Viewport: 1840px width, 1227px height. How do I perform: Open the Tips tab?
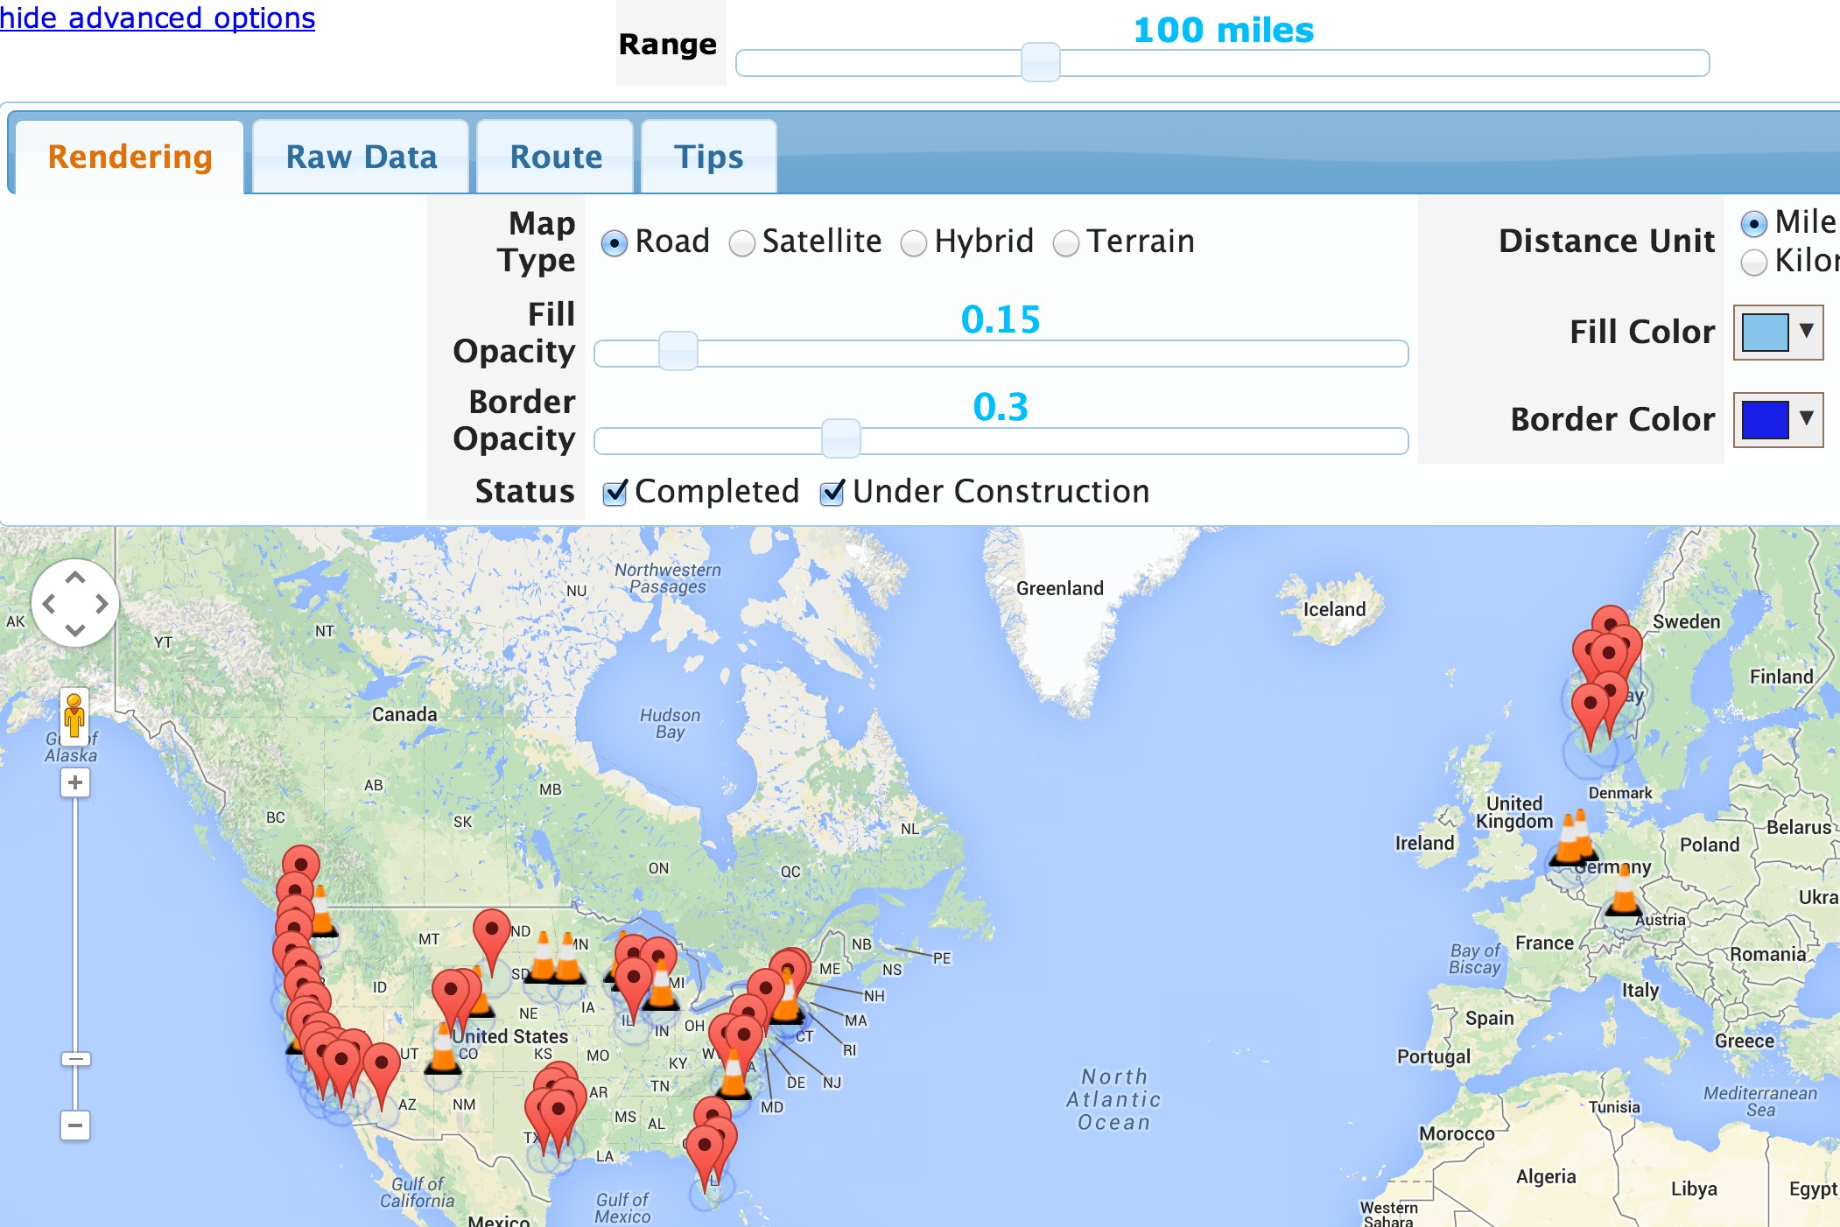click(x=708, y=158)
